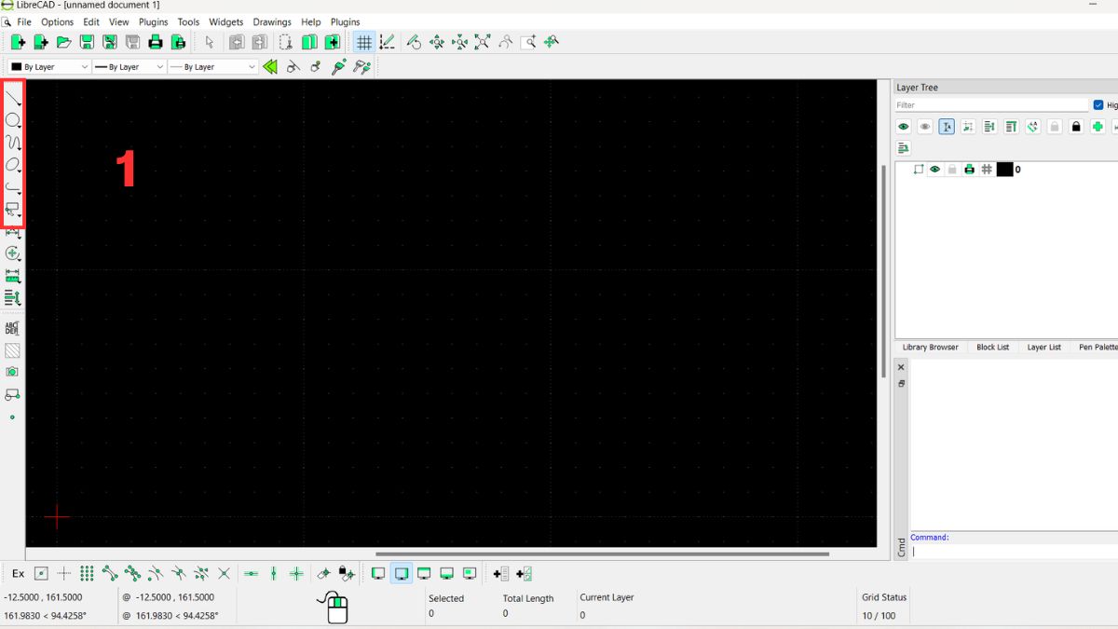Click the command line input field
The width and height of the screenshot is (1118, 629).
pyautogui.click(x=1014, y=552)
